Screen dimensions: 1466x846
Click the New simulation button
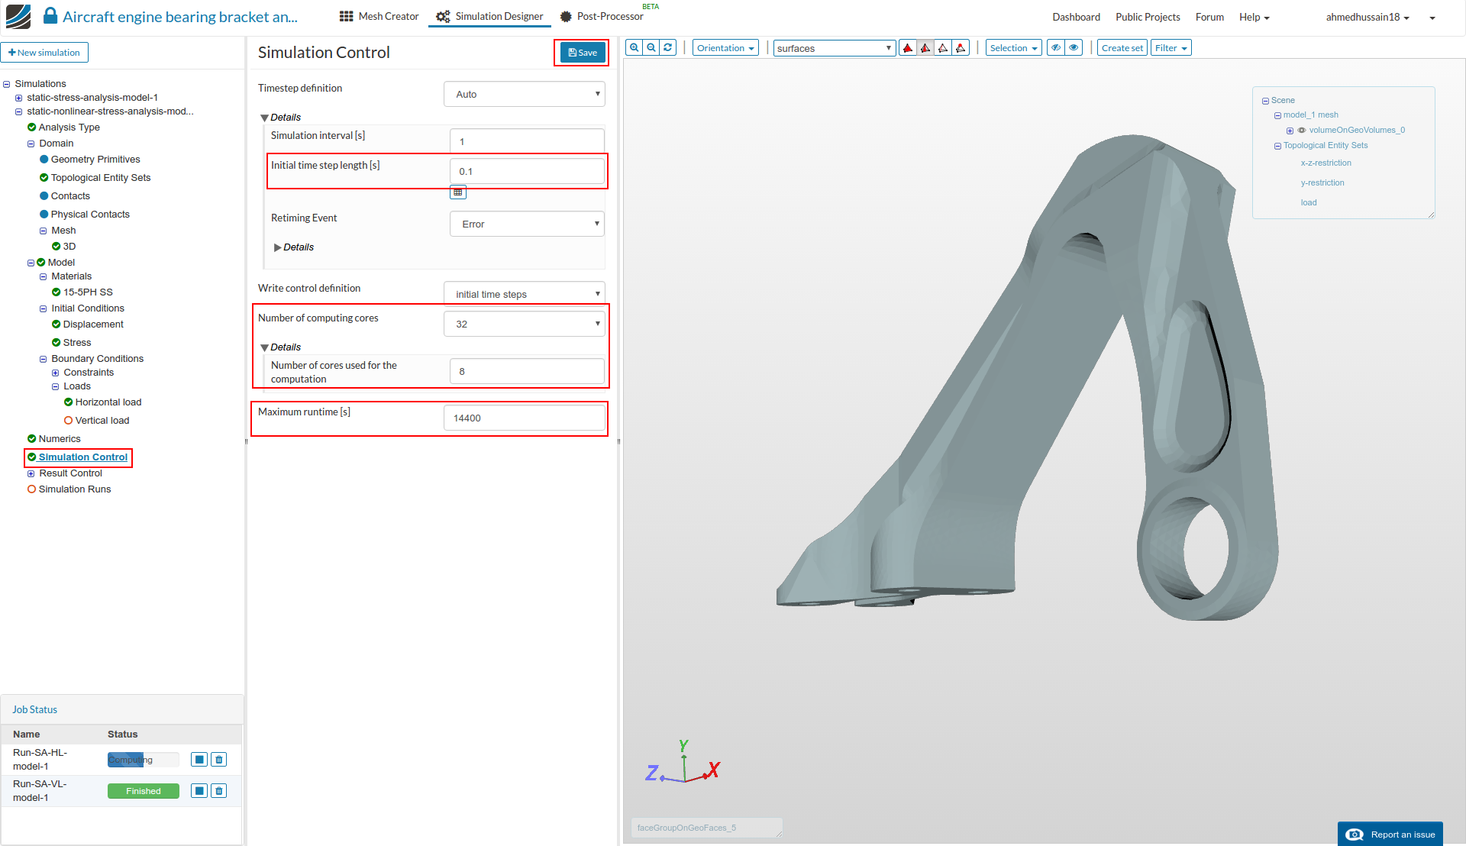44,53
